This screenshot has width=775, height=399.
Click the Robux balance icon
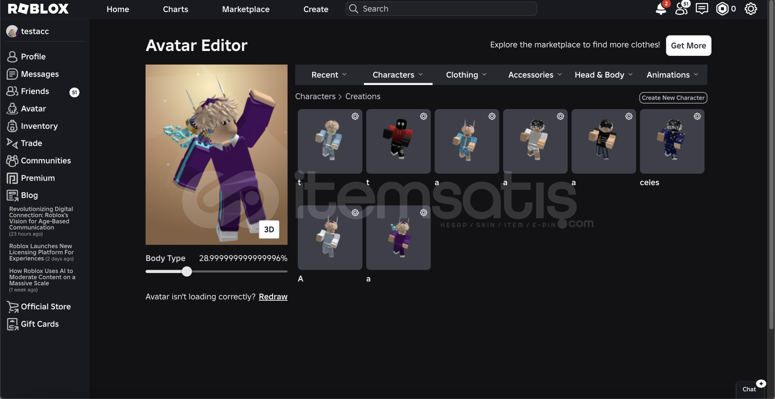point(722,8)
